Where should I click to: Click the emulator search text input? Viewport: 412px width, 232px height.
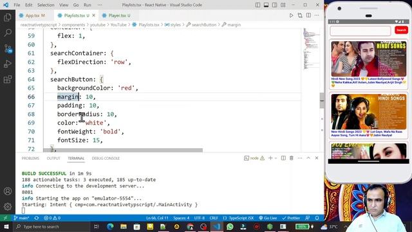(360, 31)
